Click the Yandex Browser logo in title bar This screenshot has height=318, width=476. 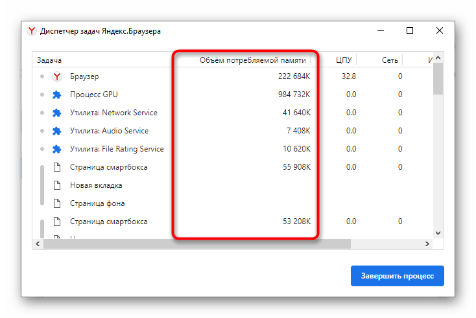click(x=32, y=31)
